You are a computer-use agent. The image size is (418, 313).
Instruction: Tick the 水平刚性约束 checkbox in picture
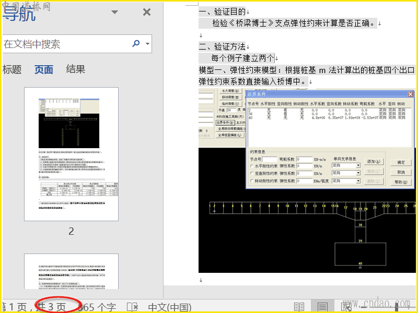pos(252,166)
